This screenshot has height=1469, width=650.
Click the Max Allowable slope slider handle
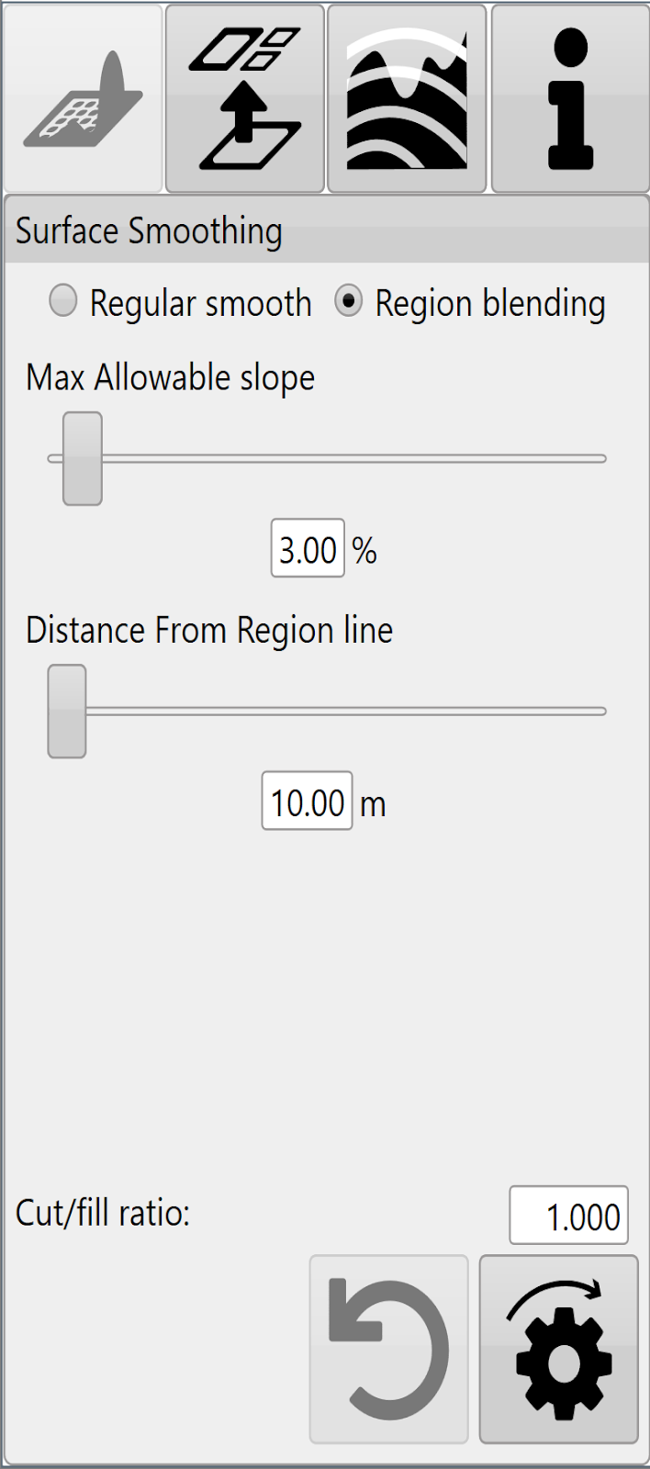[x=83, y=458]
